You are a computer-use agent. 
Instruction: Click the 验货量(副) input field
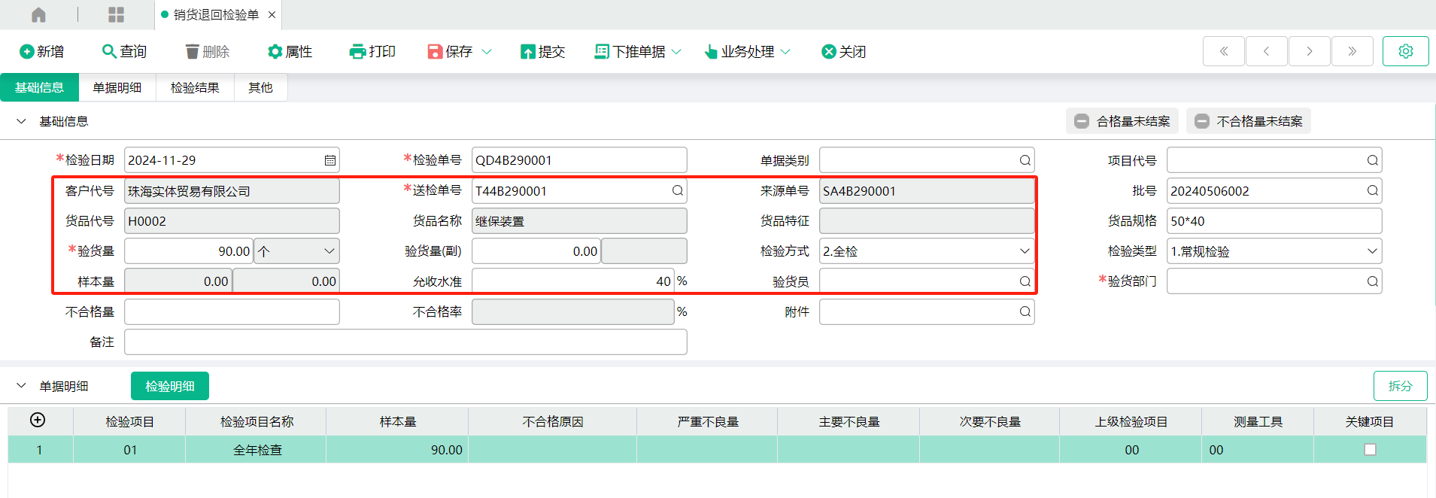tap(536, 251)
